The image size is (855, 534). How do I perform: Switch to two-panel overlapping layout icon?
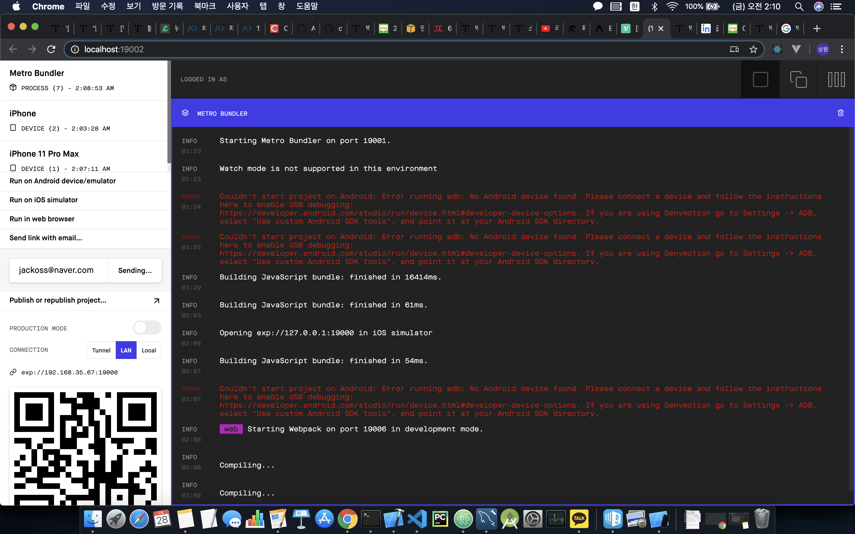coord(798,80)
